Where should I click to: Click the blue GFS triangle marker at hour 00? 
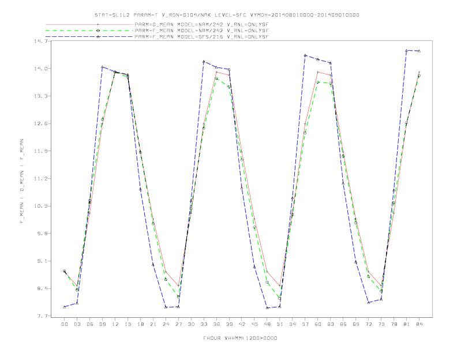click(x=65, y=307)
